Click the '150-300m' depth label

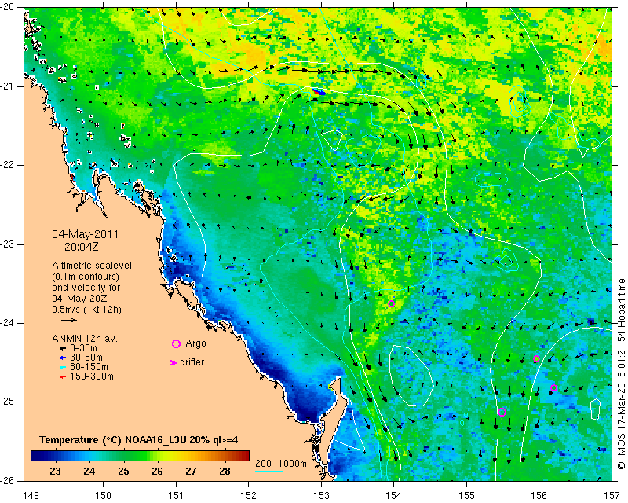pyautogui.click(x=92, y=376)
